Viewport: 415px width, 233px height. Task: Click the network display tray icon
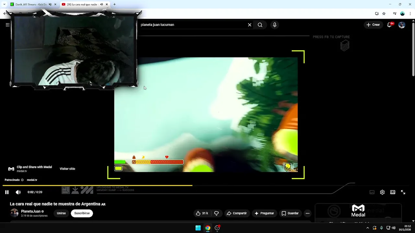(388, 228)
